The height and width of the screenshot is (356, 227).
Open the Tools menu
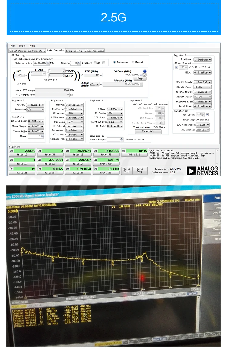22,46
